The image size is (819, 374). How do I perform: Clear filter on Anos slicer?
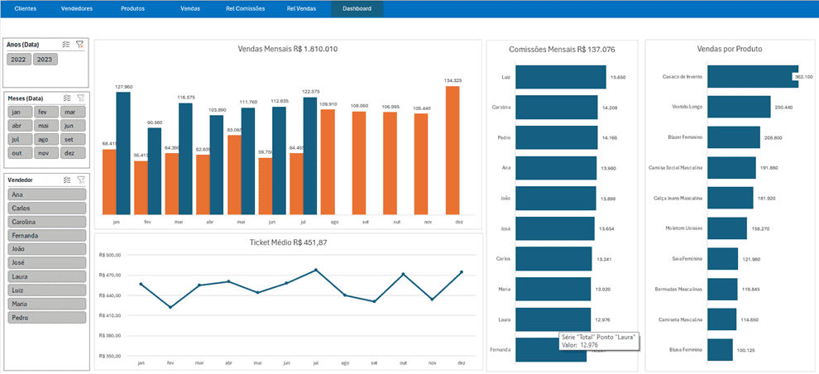coord(79,45)
